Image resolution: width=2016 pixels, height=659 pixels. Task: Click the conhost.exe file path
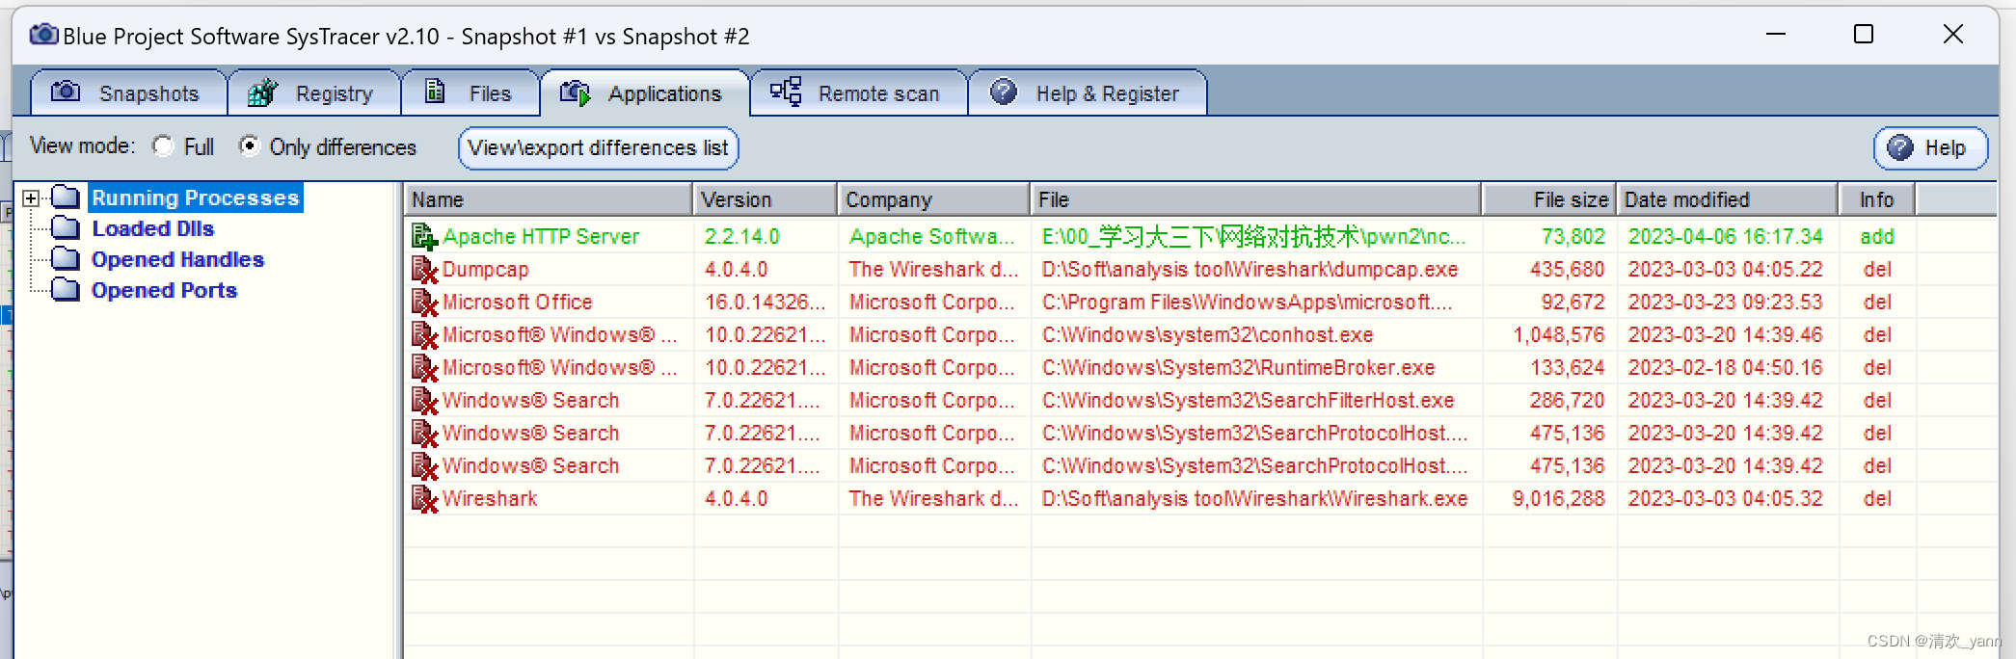coord(1207,334)
